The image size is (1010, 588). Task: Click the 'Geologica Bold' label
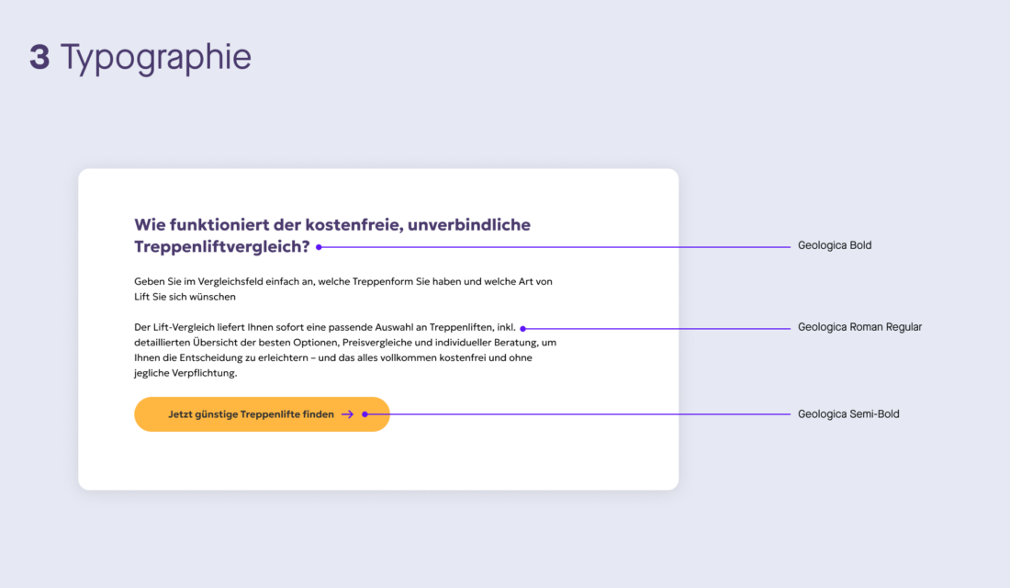click(834, 245)
